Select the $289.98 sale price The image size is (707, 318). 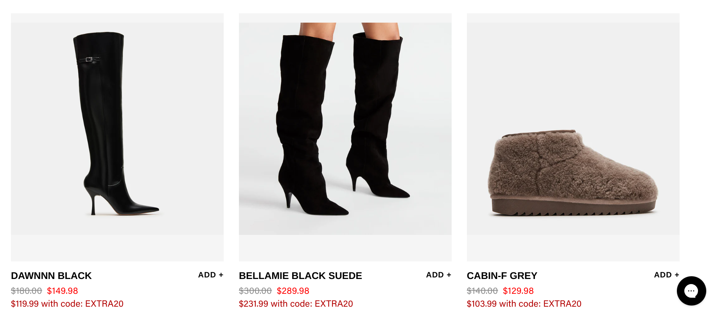(x=293, y=291)
